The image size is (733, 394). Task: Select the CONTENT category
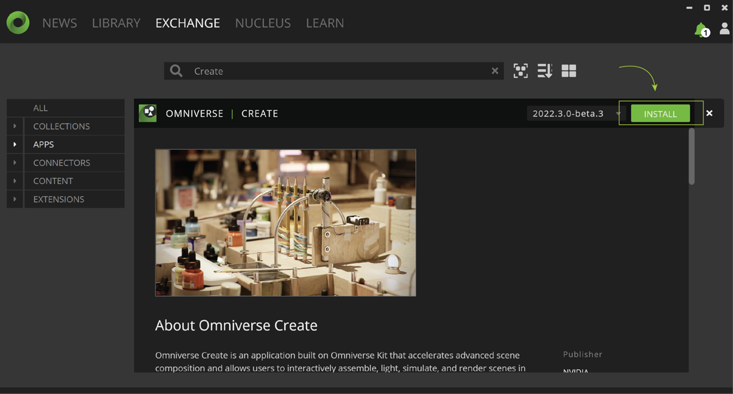(75, 181)
